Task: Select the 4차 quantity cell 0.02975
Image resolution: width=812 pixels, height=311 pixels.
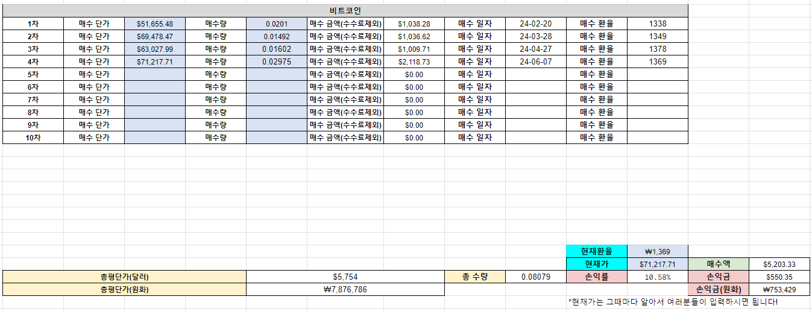Action: click(x=277, y=61)
